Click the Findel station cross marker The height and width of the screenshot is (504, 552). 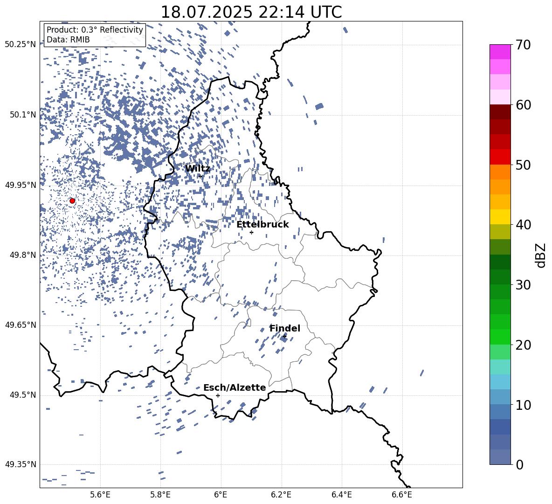284,337
